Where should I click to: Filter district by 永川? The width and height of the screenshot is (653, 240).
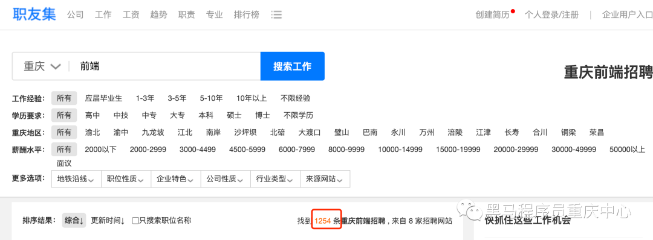coord(398,133)
